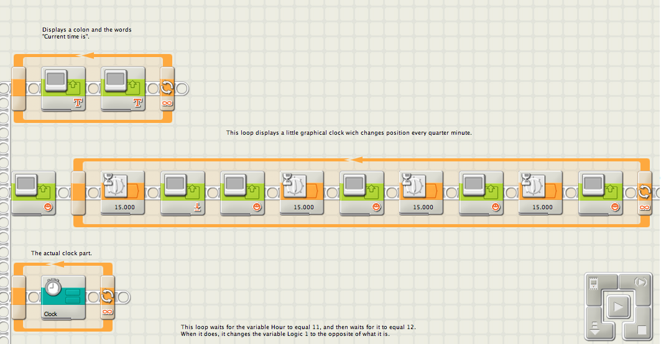Click the infinity loop end of the top text loop
Viewport: 661px width, 344px height.
point(167,89)
